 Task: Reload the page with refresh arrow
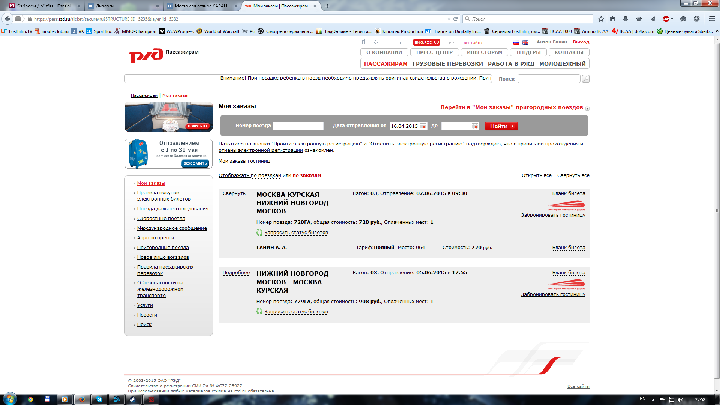[x=456, y=19]
